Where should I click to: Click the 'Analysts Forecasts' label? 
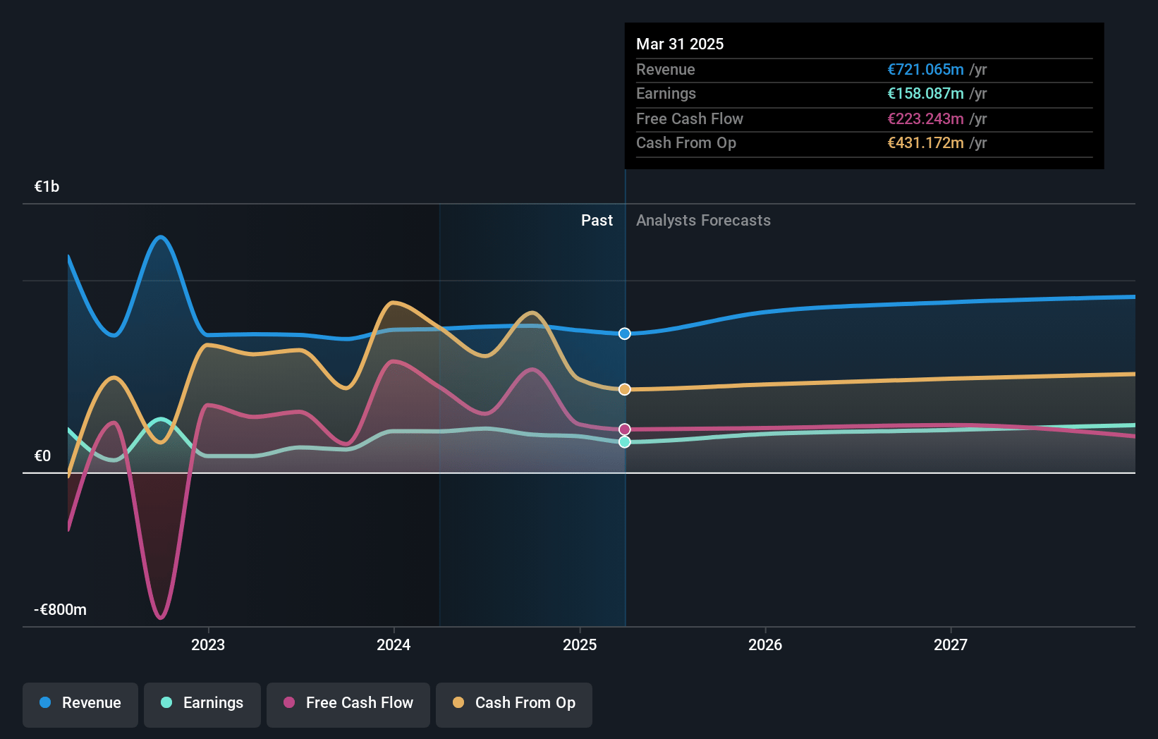pyautogui.click(x=703, y=220)
